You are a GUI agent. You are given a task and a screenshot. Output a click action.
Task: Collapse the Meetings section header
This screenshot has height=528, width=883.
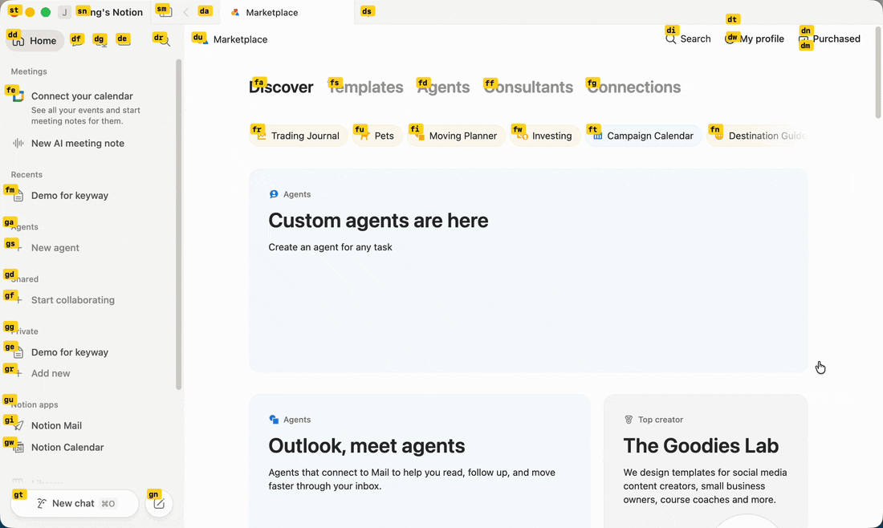29,71
